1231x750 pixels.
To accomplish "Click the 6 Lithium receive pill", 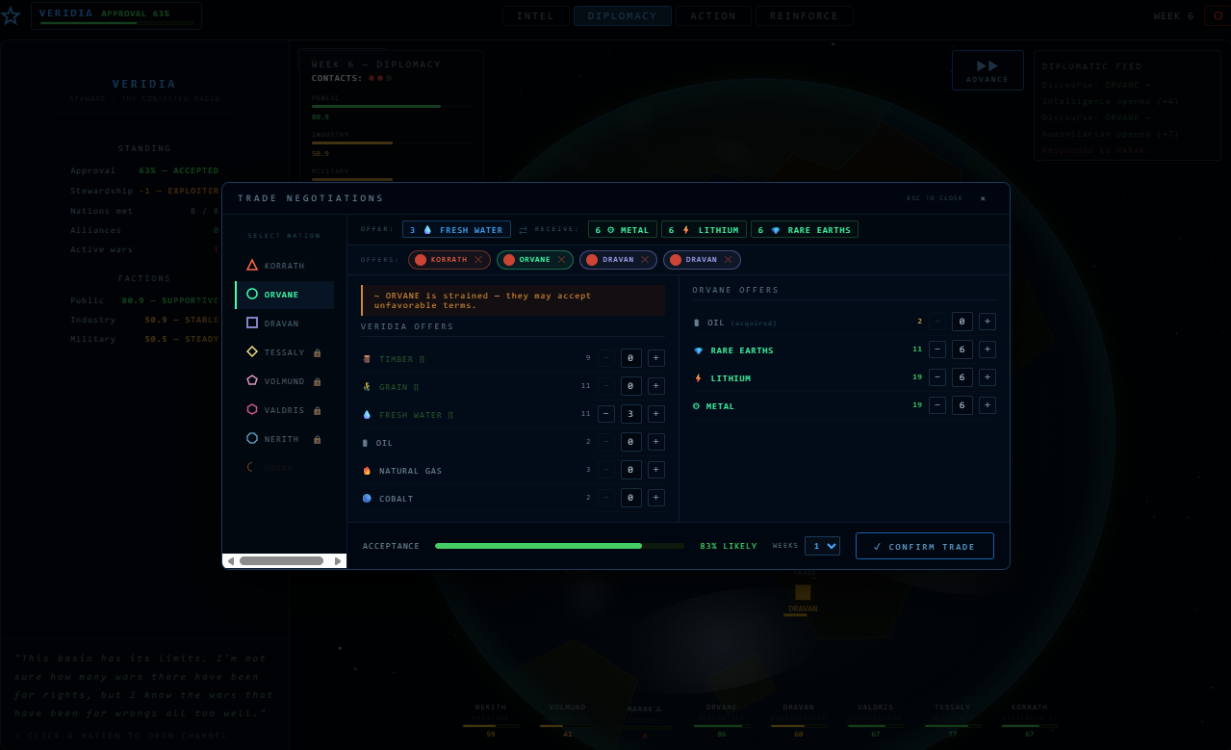I will 704,230.
